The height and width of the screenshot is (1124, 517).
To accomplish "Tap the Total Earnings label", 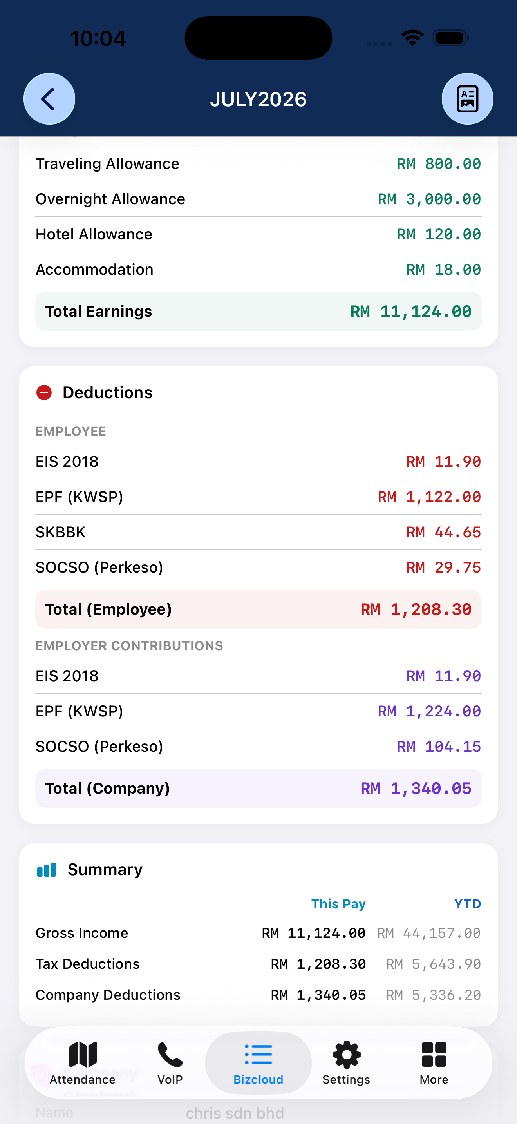I will [99, 312].
